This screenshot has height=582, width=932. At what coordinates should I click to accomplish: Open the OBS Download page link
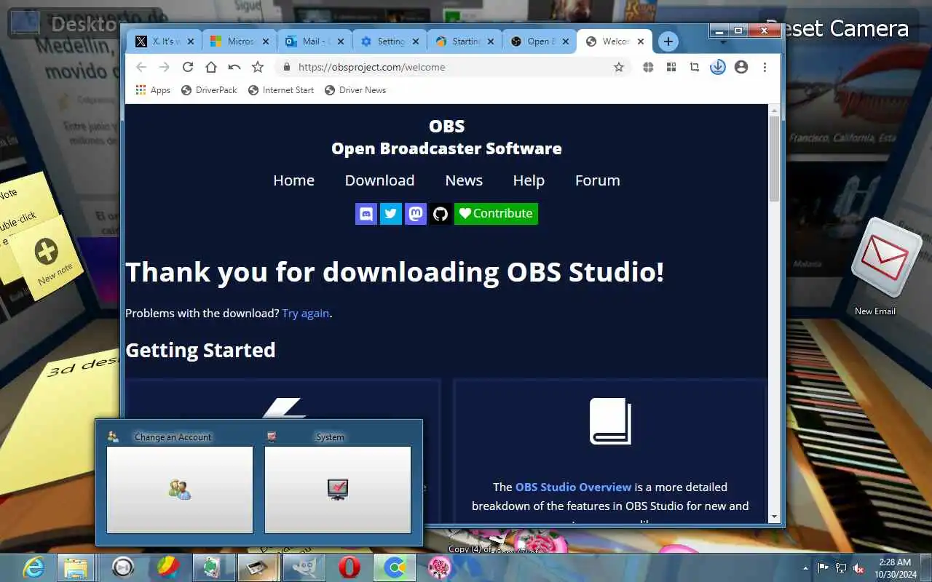(x=379, y=180)
